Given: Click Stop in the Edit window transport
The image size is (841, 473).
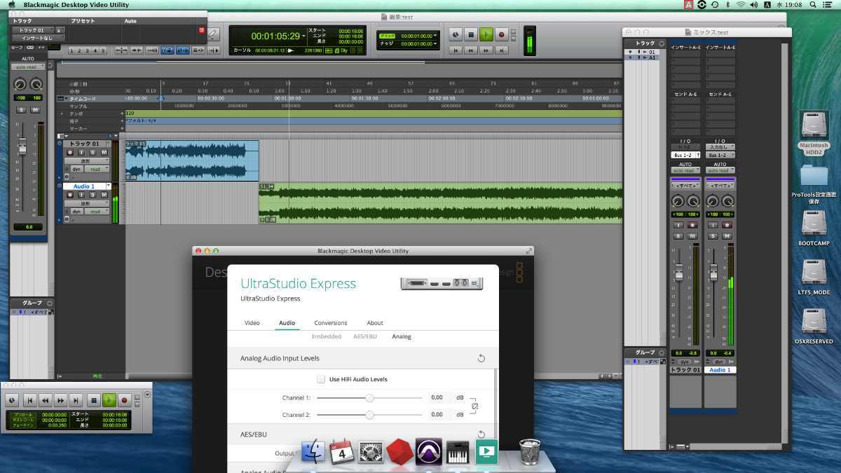Looking at the screenshot, I should coord(471,34).
